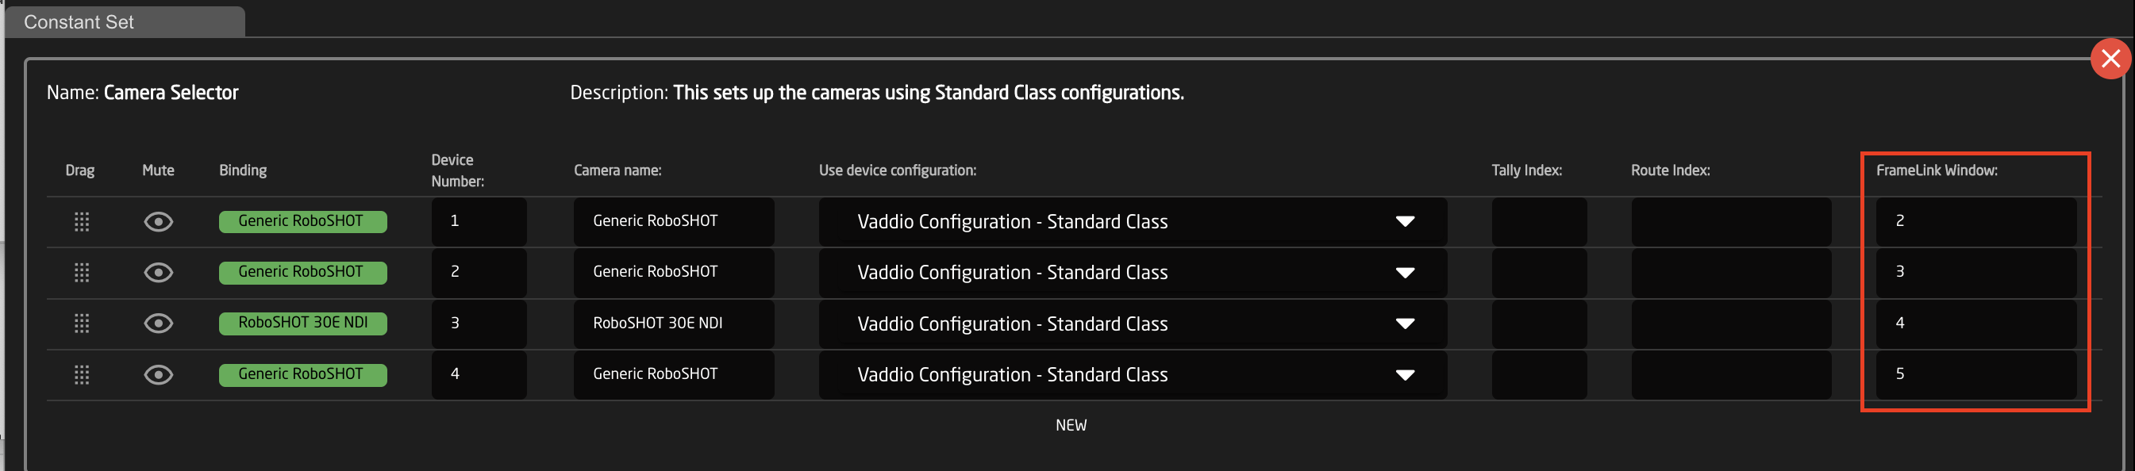Select the Constant Set tab
This screenshot has height=471, width=2135.
click(125, 22)
